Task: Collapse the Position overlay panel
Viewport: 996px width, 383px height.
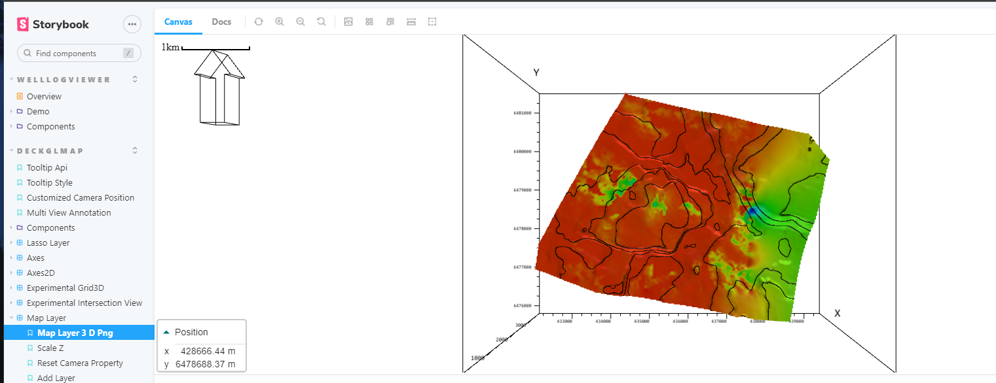Action: (166, 331)
